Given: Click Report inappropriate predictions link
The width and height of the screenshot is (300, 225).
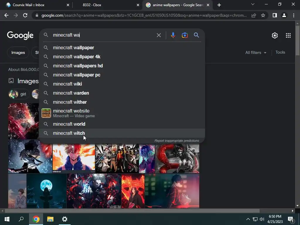Looking at the screenshot, I should coord(177,141).
